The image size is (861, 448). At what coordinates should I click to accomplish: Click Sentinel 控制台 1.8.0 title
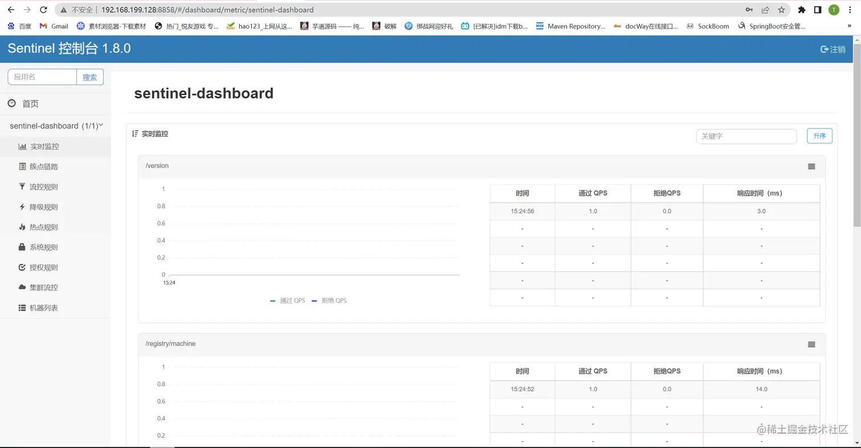pos(69,49)
